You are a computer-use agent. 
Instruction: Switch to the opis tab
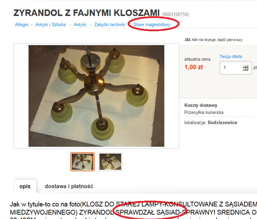click(25, 186)
